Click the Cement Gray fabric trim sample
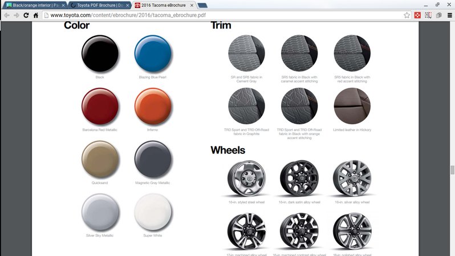 tap(247, 53)
